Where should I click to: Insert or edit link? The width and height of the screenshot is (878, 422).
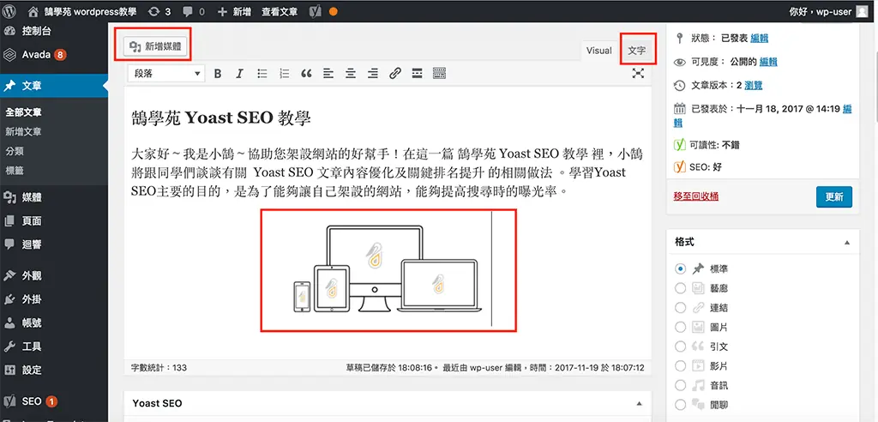(394, 74)
